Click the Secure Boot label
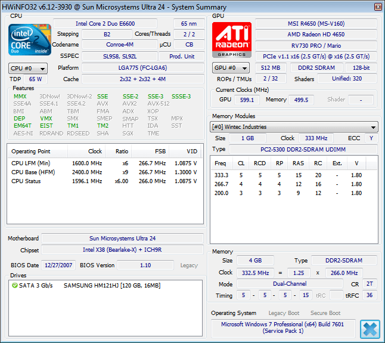Screen dimensions: 385x343 click(x=325, y=313)
